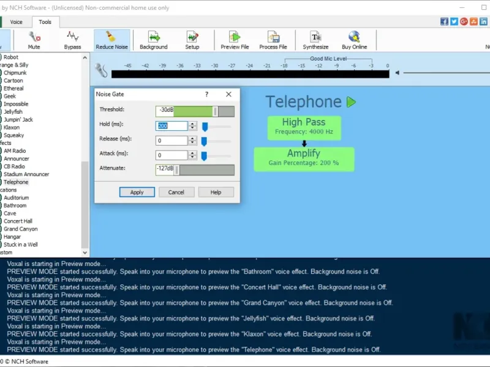
Task: Open the Reduce Noise tool
Action: point(111,40)
